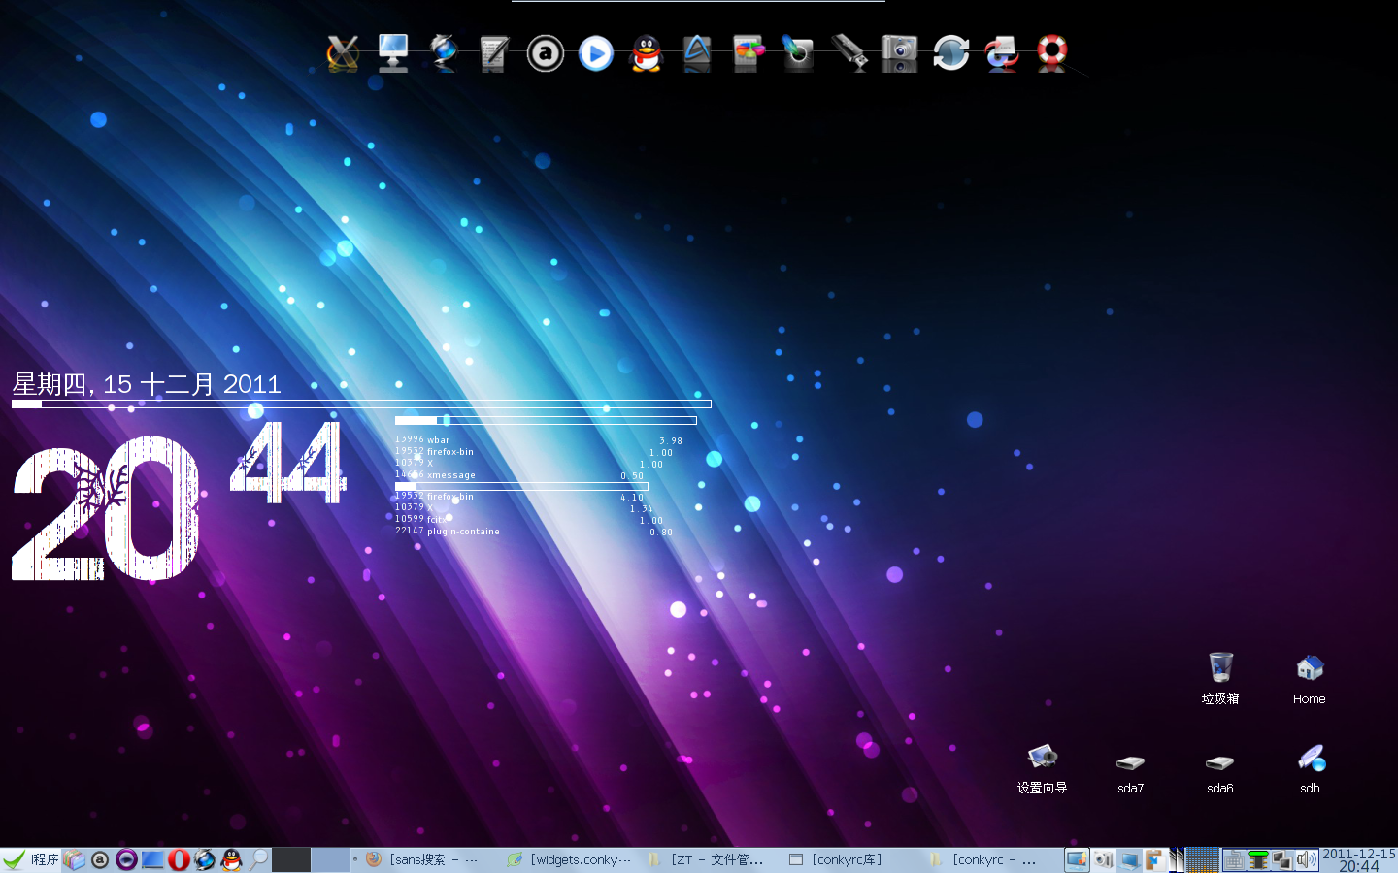Viewport: 1398px width, 873px height.
Task: Click the 'wbar' process row in the conky list
Action: [x=539, y=440]
